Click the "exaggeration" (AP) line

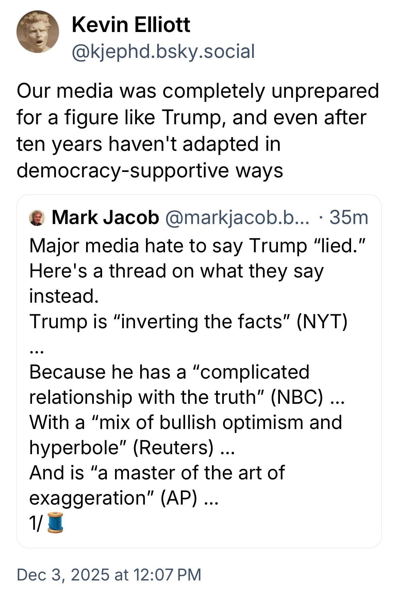click(x=123, y=497)
